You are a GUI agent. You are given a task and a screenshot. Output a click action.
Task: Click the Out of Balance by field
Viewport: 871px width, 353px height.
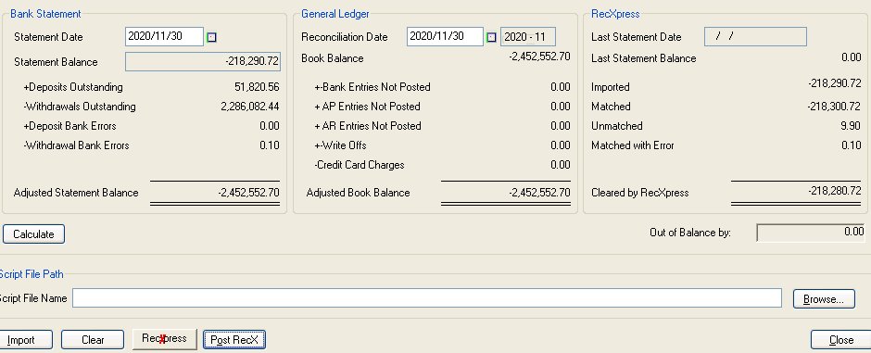tap(811, 233)
